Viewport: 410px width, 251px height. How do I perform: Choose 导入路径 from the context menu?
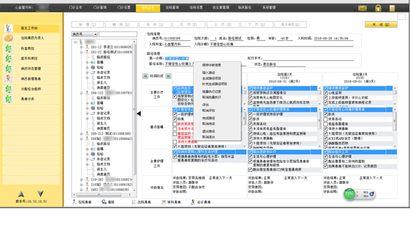209,73
